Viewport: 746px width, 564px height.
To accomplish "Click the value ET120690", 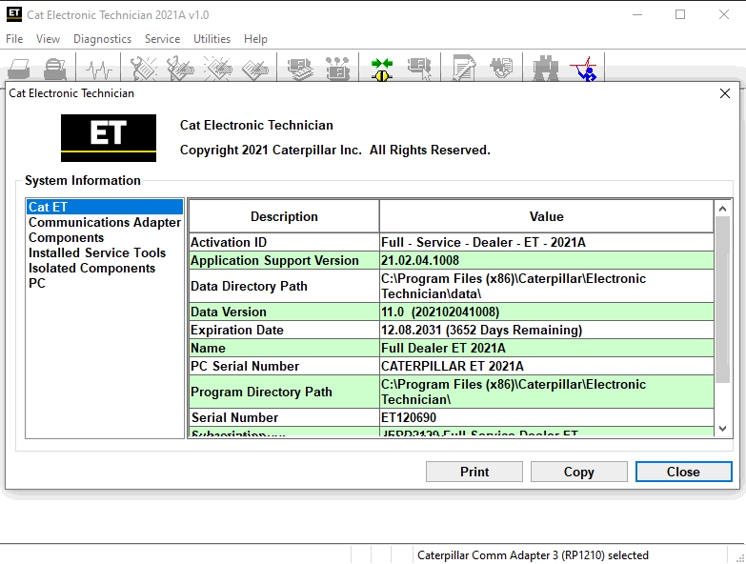I will [547, 417].
